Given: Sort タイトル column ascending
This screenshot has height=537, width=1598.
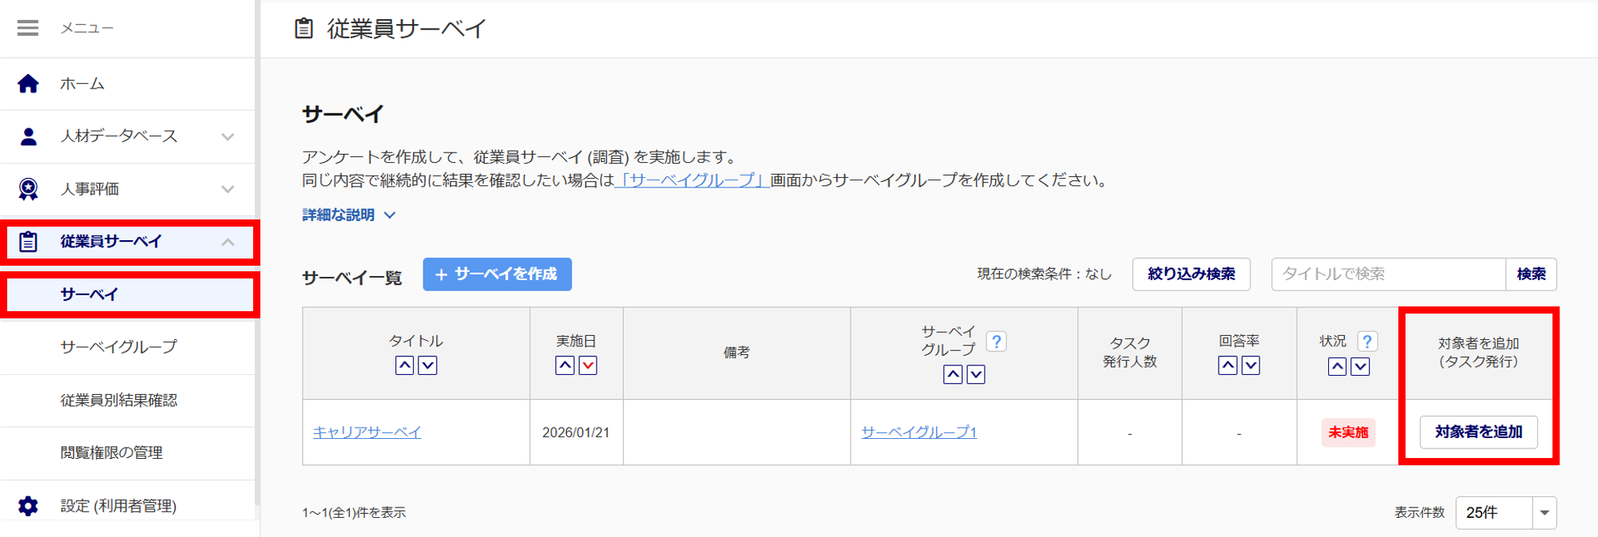Looking at the screenshot, I should (x=405, y=365).
